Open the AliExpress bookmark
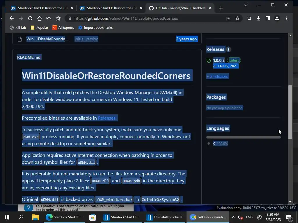Image resolution: width=298 pixels, height=223 pixels. point(63,28)
